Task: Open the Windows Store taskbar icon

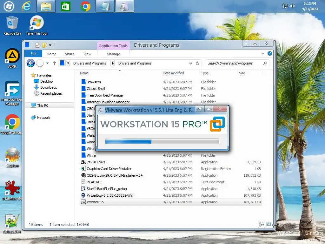Action: click(x=65, y=6)
